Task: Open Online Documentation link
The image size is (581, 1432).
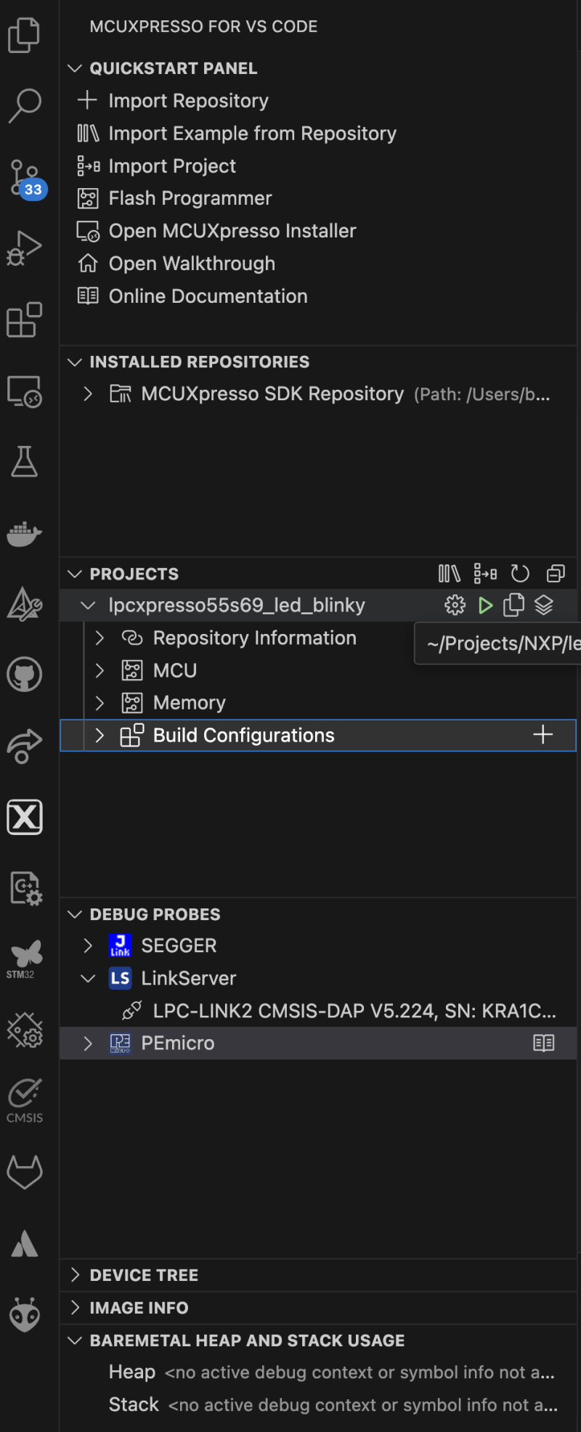Action: click(x=208, y=296)
